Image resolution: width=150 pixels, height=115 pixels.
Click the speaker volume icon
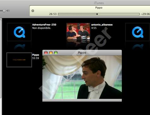point(8,11)
